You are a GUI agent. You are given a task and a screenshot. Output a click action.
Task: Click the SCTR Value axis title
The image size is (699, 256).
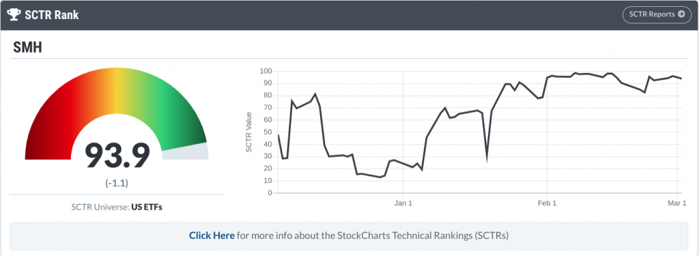(x=249, y=132)
